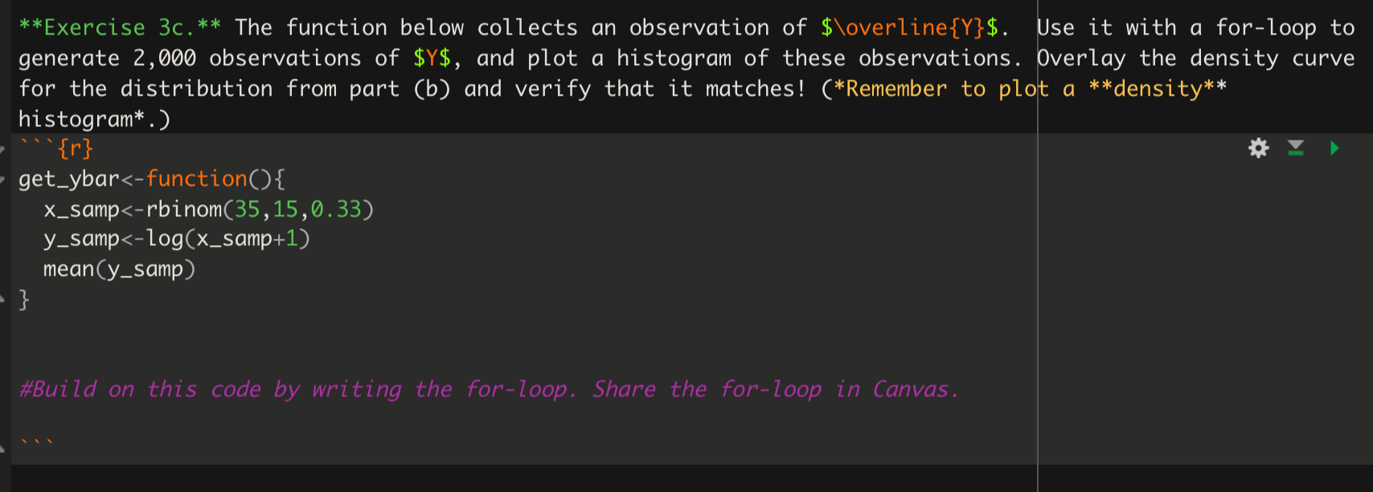This screenshot has height=492, width=1373.
Task: Click the closing ``` code fence
Action: point(36,440)
